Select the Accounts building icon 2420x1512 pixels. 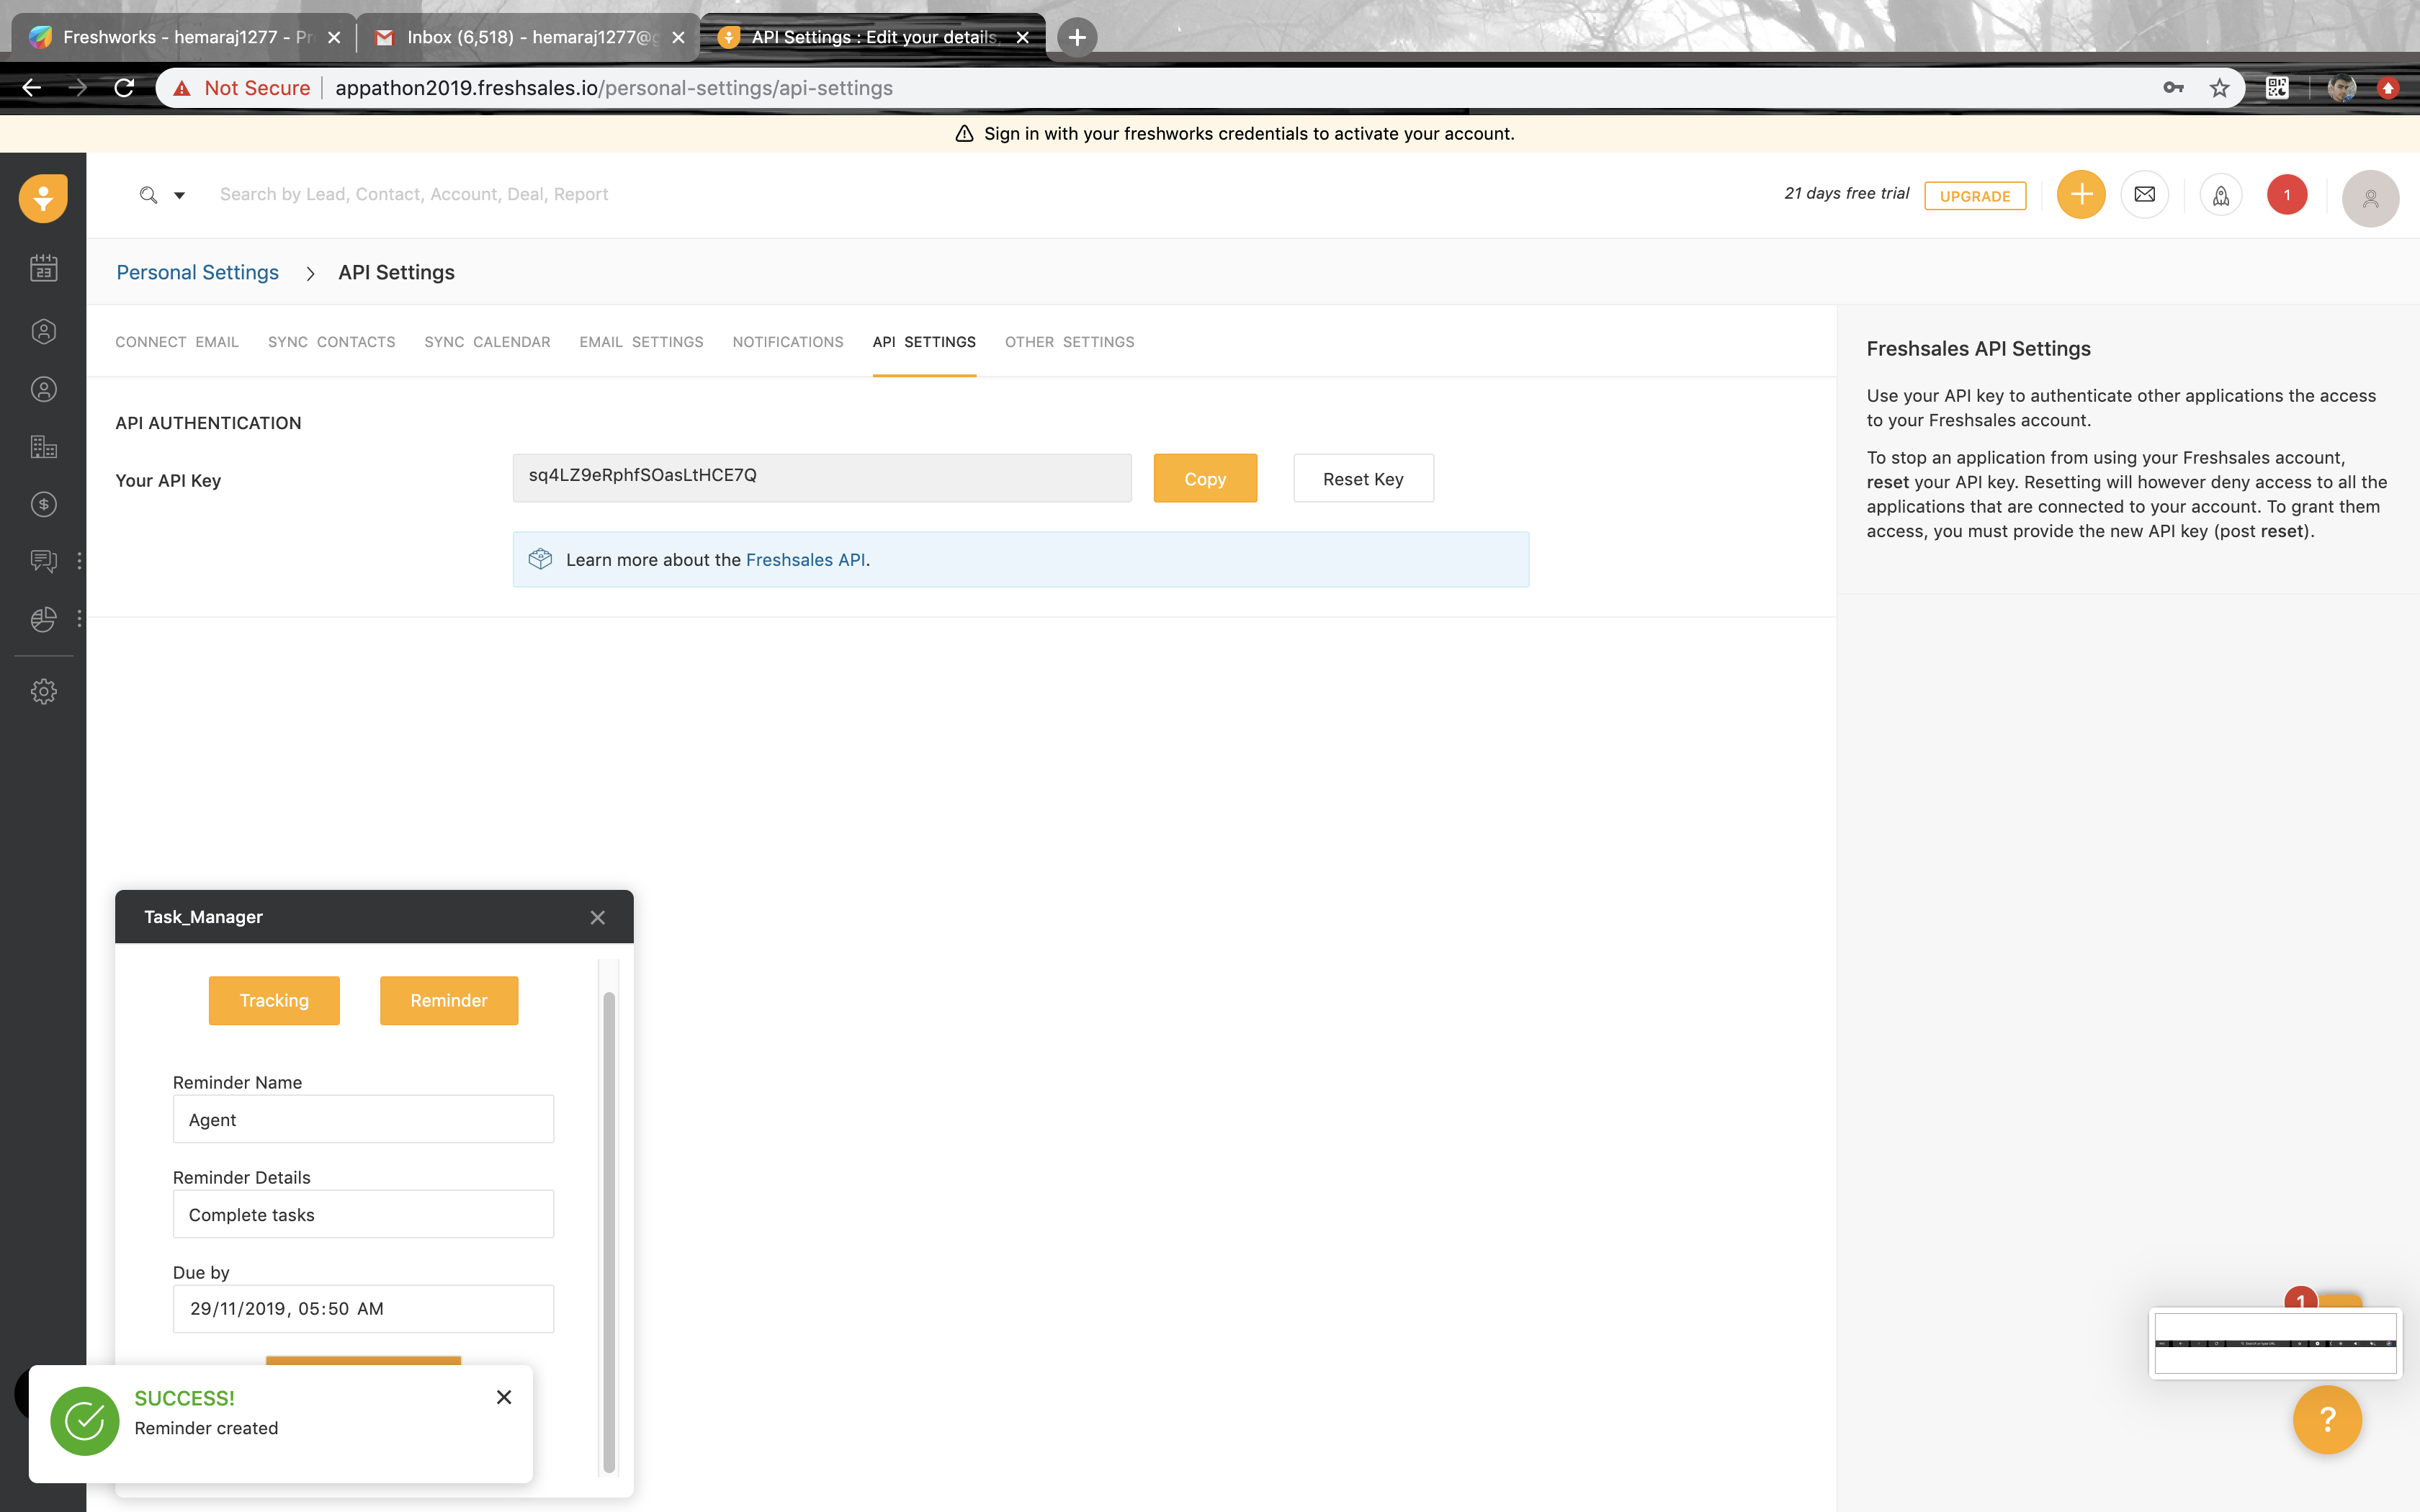[43, 447]
